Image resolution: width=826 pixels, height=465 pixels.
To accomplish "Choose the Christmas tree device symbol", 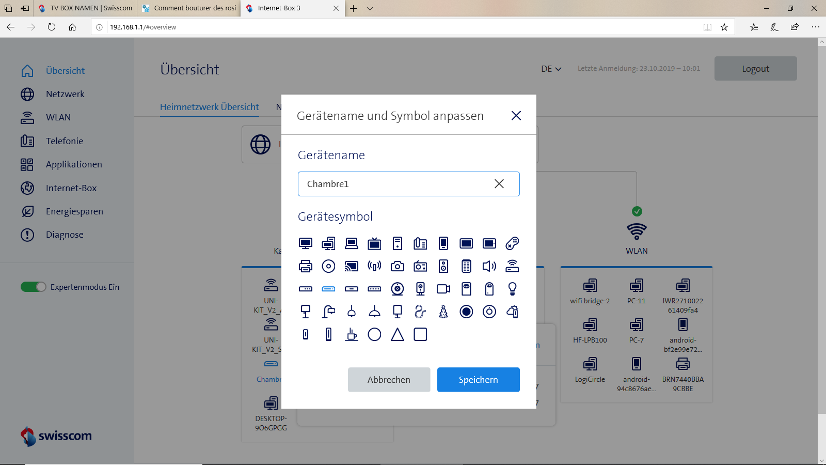I will coord(443,312).
